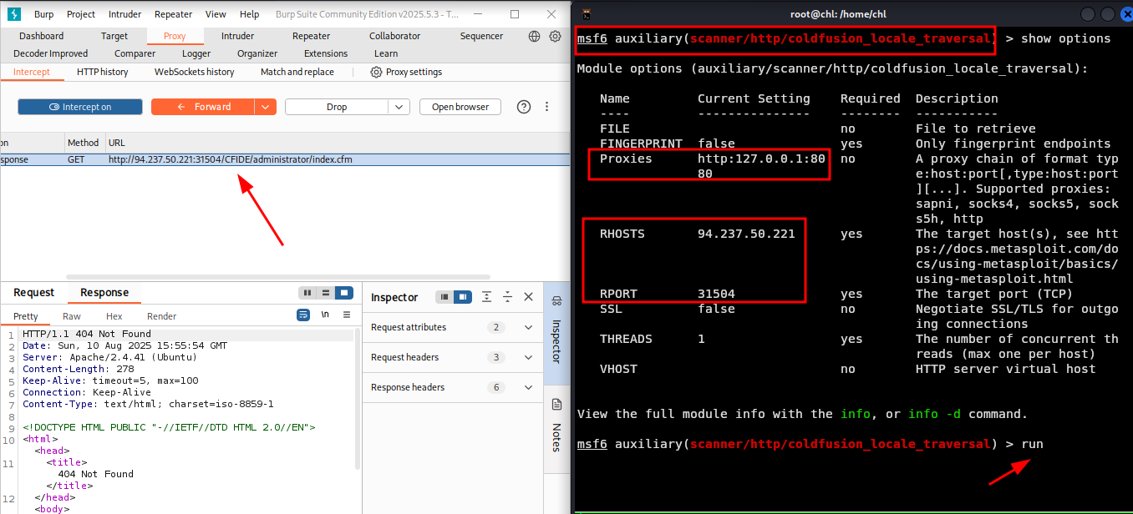The width and height of the screenshot is (1133, 514).
Task: Open the Logger tab
Action: [x=196, y=53]
